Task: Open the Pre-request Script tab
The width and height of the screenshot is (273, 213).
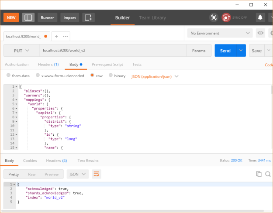Action: [x=107, y=65]
